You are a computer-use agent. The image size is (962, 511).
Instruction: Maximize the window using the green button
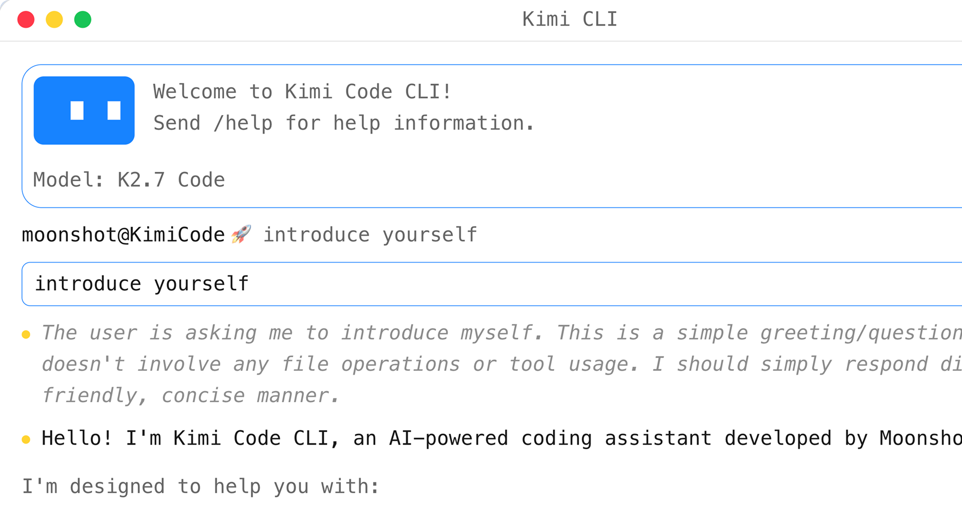83,20
